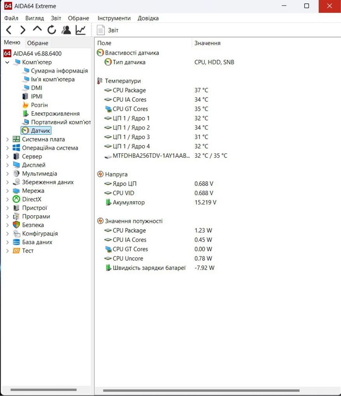Open the graph chart toolbar icon

pyautogui.click(x=80, y=30)
